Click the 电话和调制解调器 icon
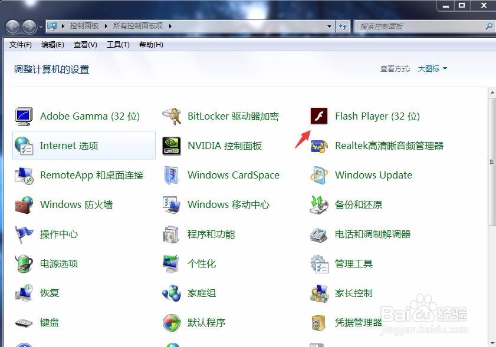 pyautogui.click(x=319, y=234)
